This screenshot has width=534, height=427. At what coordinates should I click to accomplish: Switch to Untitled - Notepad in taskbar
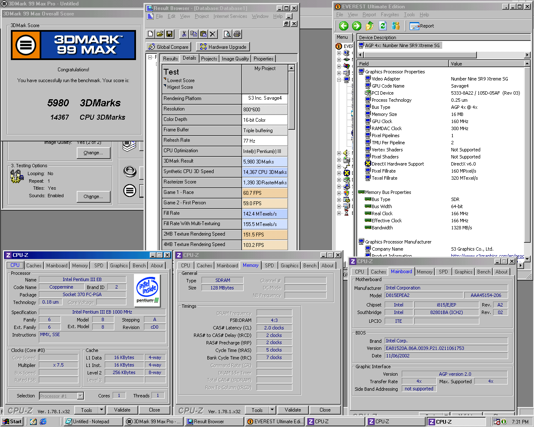coord(93,422)
